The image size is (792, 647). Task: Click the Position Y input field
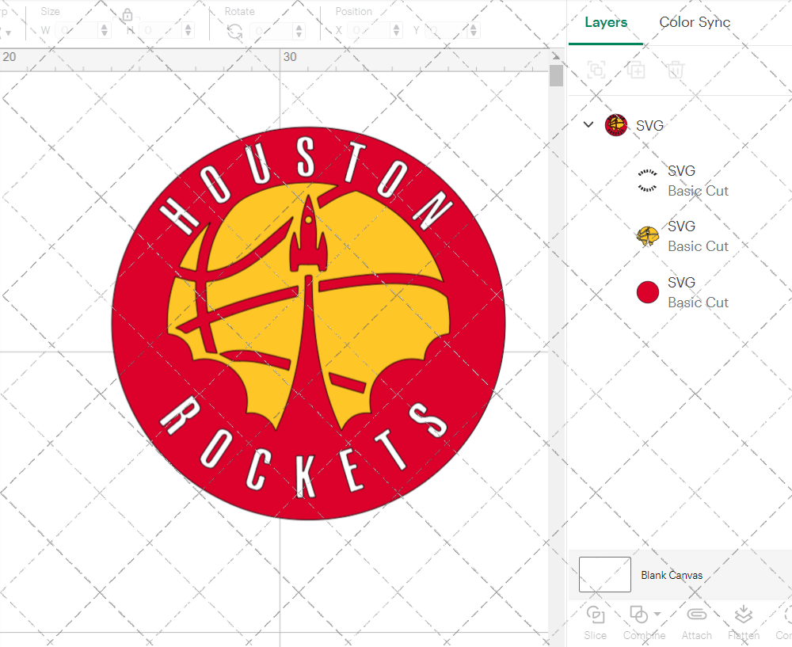446,30
